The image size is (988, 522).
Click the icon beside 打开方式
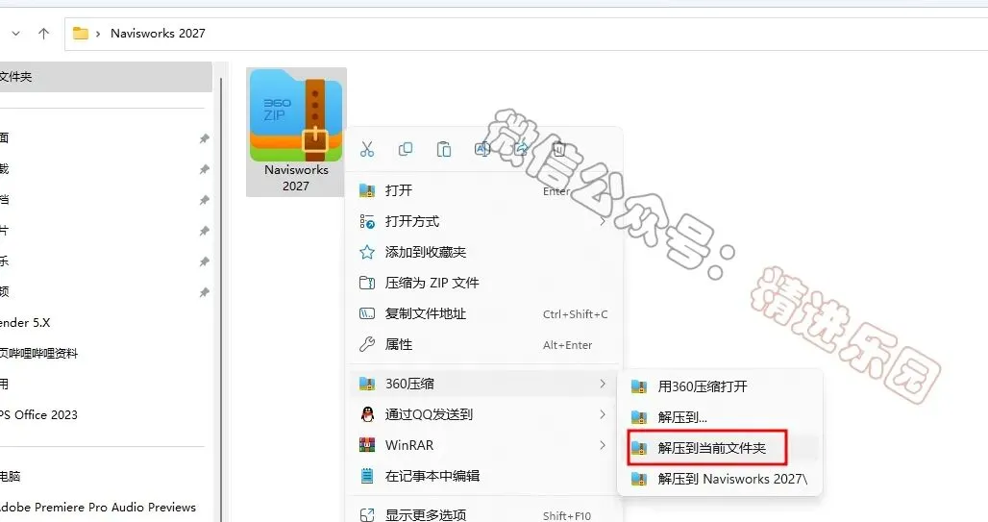point(367,221)
